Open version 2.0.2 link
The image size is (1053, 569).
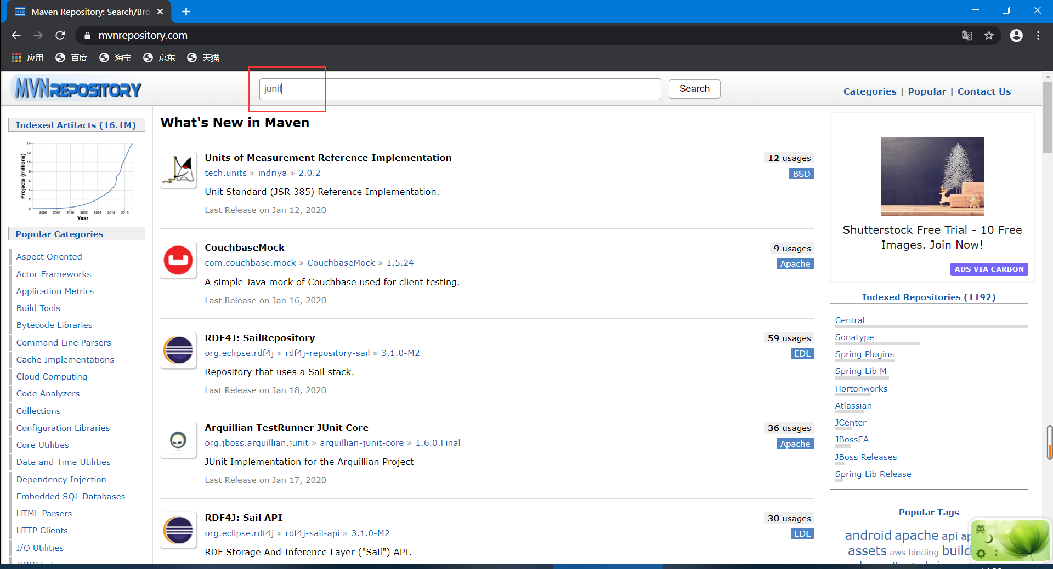pos(309,173)
